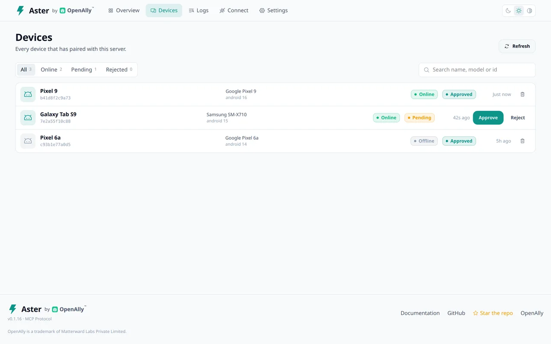
Task: Click the Pixel 9 Android device icon
Action: 28,95
